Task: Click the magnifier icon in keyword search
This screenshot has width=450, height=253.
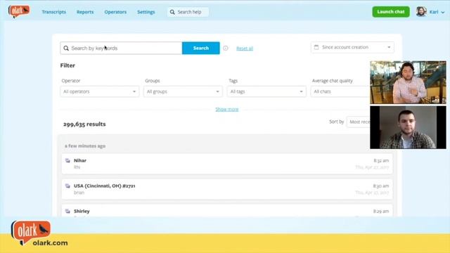Action: [66, 48]
